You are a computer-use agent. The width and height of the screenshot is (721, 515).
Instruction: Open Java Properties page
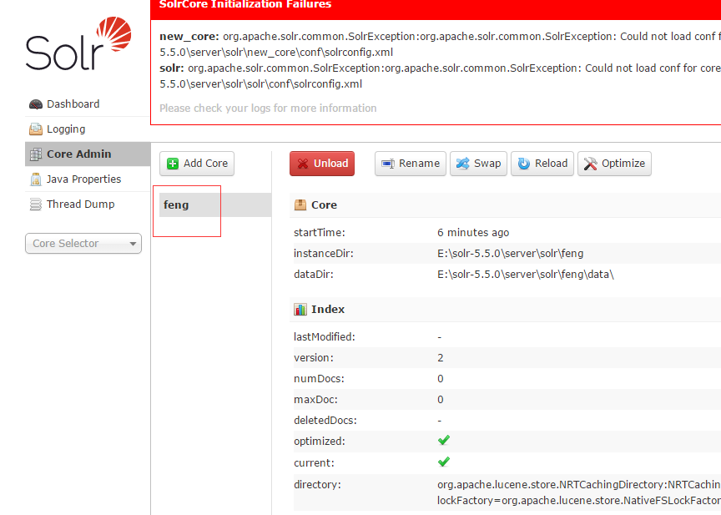(x=88, y=179)
